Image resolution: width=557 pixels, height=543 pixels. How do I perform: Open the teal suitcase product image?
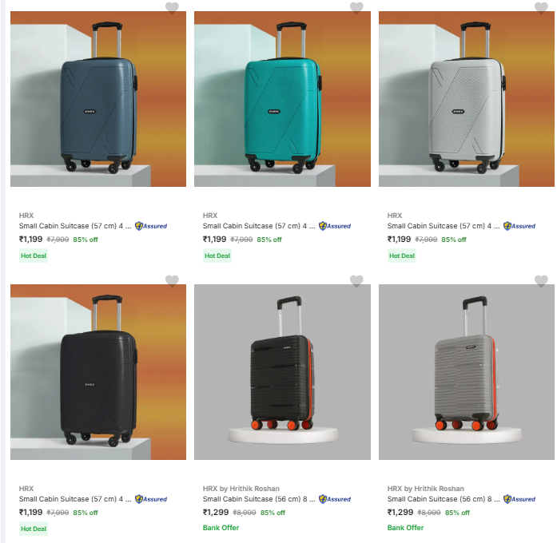tap(282, 100)
